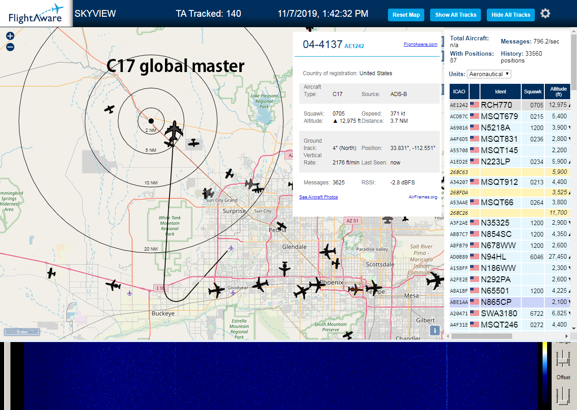Select the N678WW aircraft row
Image resolution: width=577 pixels, height=410 pixels.
(510, 246)
